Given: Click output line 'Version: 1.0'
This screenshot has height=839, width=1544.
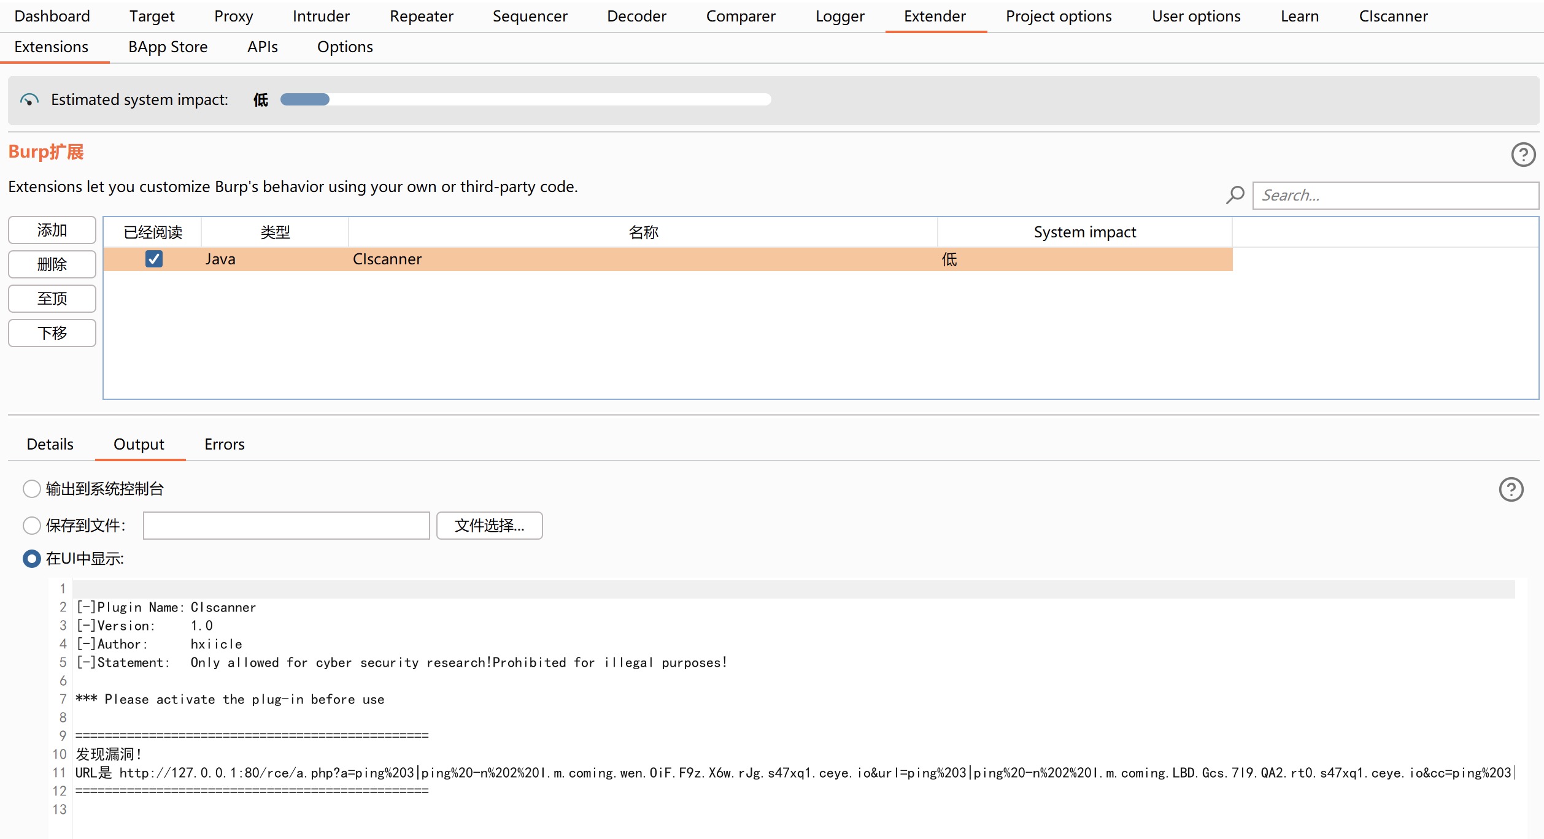Looking at the screenshot, I should pos(144,626).
